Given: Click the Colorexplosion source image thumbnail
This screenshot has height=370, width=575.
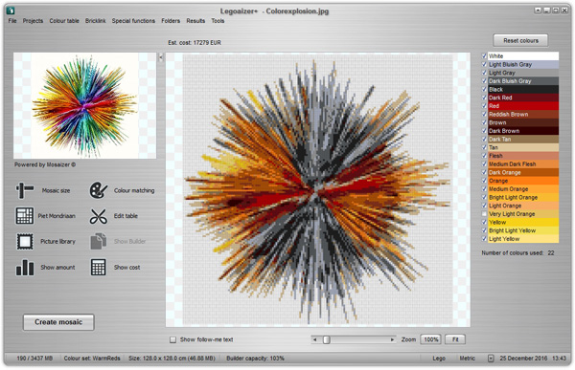Looking at the screenshot, I should point(84,105).
